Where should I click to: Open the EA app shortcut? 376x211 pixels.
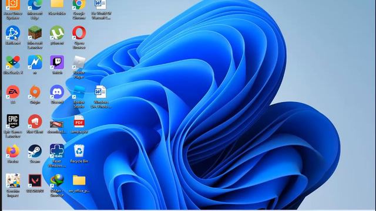click(13, 92)
